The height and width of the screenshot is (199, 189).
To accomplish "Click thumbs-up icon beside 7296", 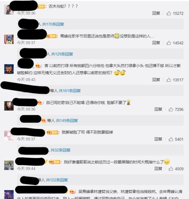I will pyautogui.click(x=171, y=109).
